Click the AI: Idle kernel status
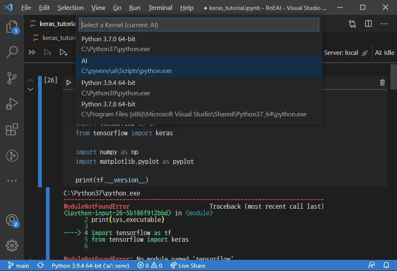The width and height of the screenshot is (397, 271). tap(385, 52)
